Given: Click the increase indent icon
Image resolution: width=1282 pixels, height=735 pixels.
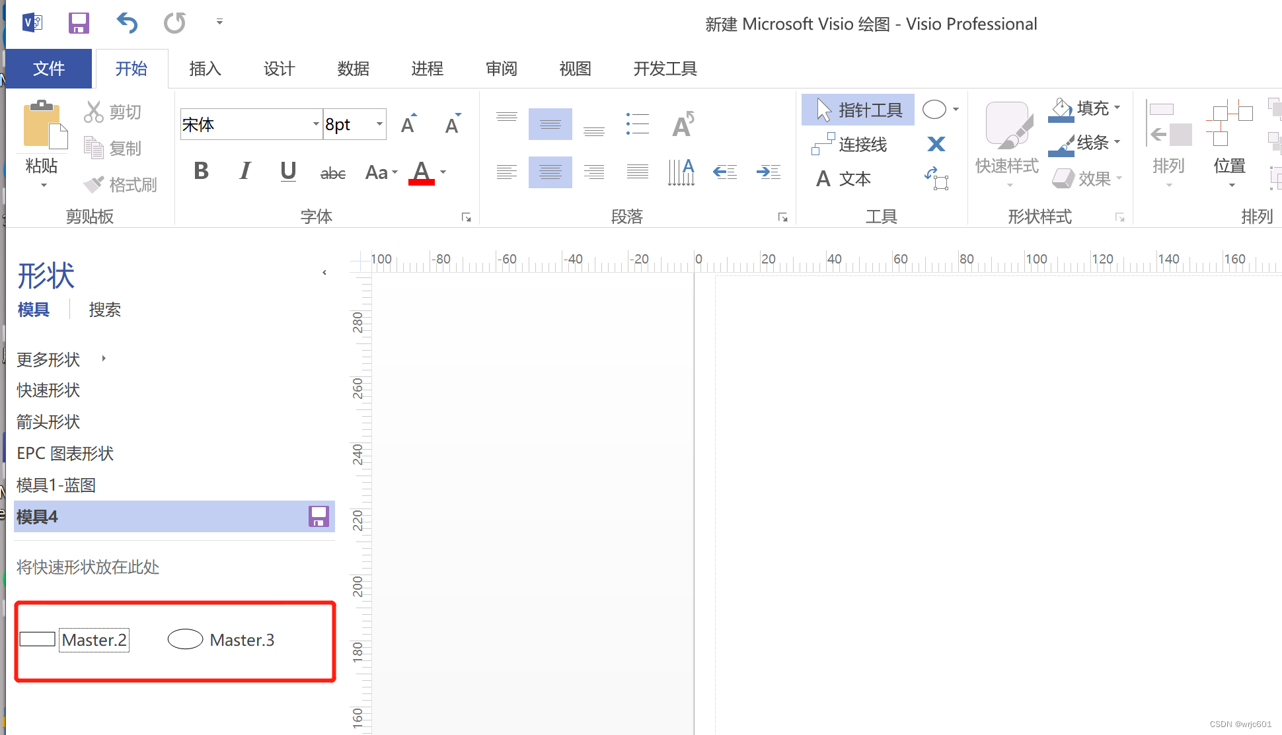Looking at the screenshot, I should point(769,172).
